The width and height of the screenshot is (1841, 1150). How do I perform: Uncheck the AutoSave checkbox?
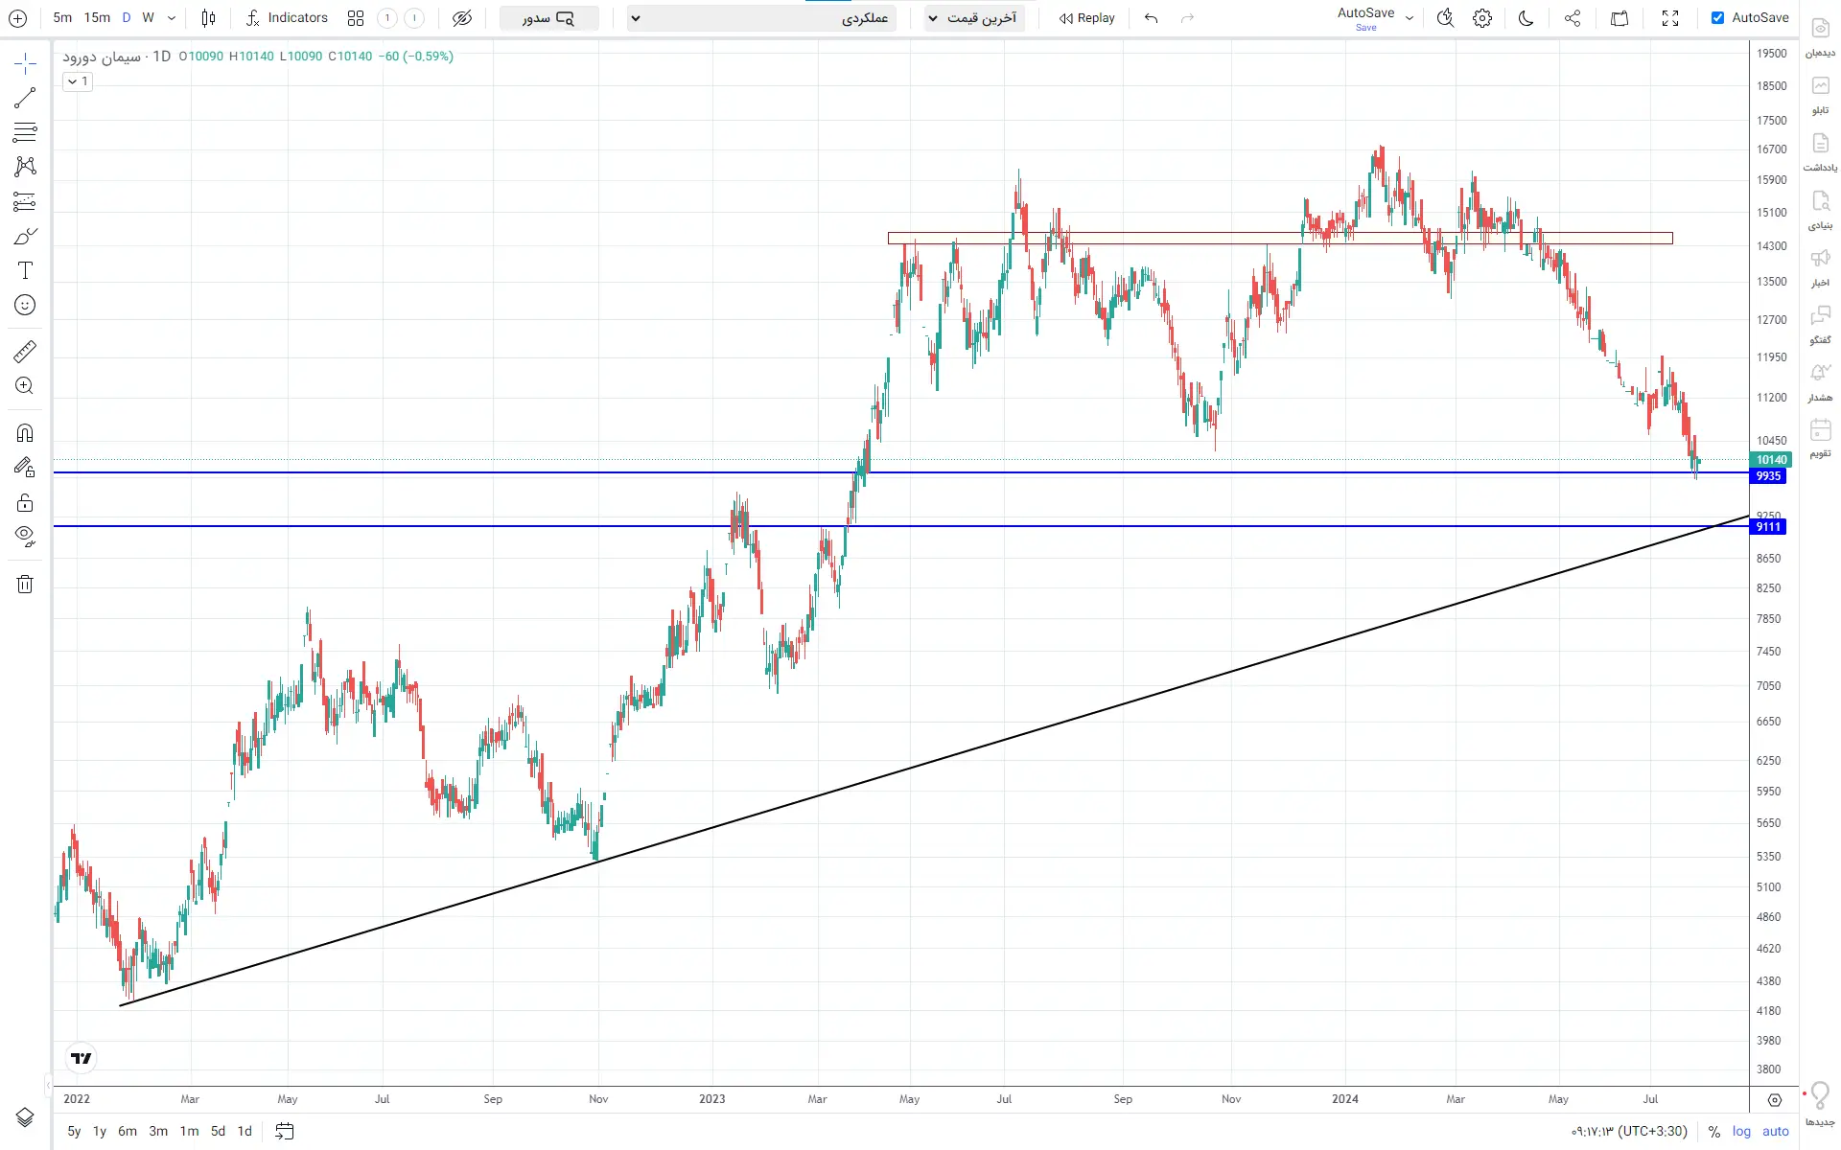pos(1717,18)
